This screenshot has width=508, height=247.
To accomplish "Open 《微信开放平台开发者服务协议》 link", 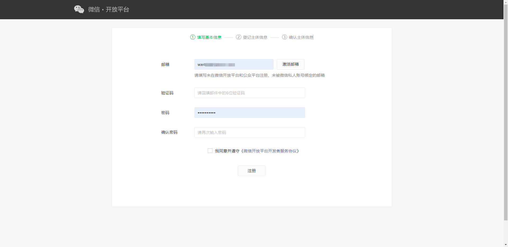I will click(270, 151).
